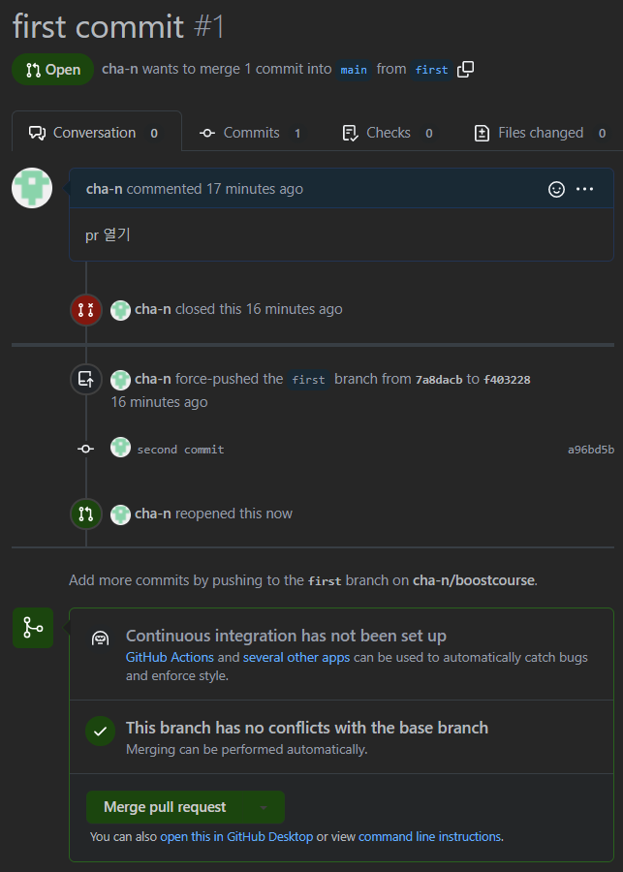Image resolution: width=623 pixels, height=872 pixels.
Task: Click 'open this in GitHub Desktop' link
Action: pos(236,836)
